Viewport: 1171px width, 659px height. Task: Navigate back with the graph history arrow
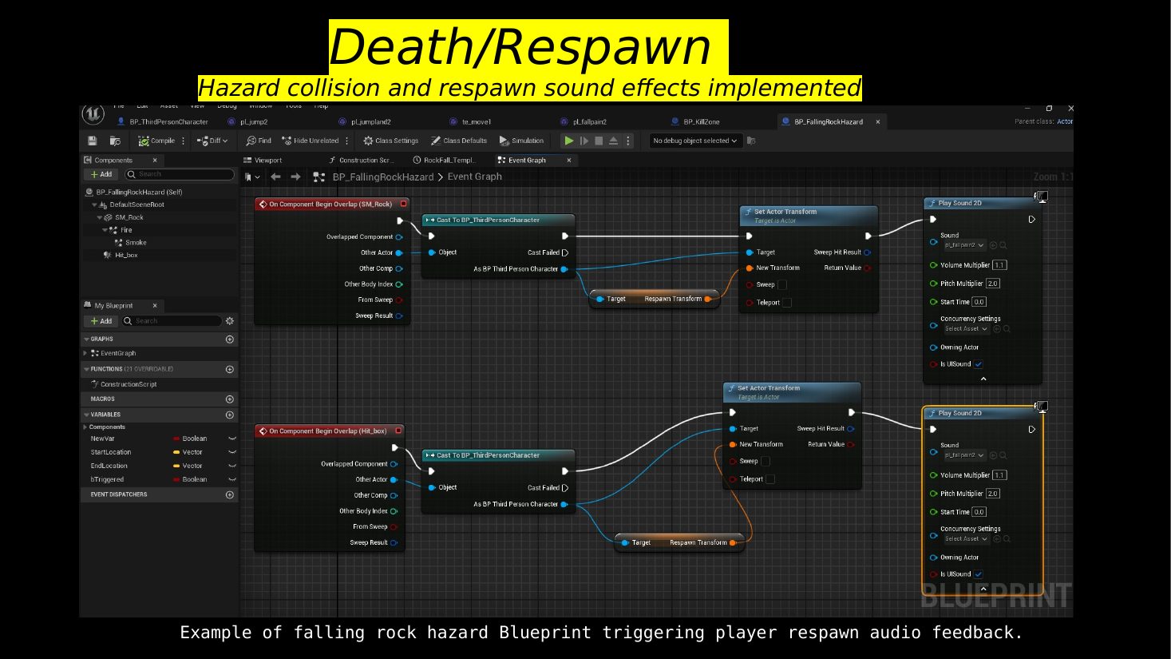click(x=275, y=177)
